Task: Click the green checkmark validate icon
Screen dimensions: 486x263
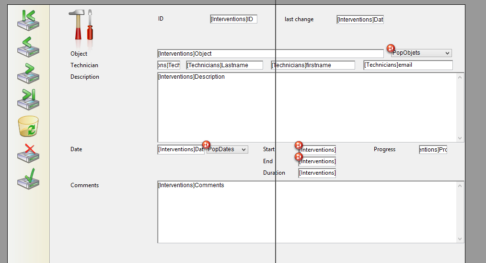Action: point(28,179)
